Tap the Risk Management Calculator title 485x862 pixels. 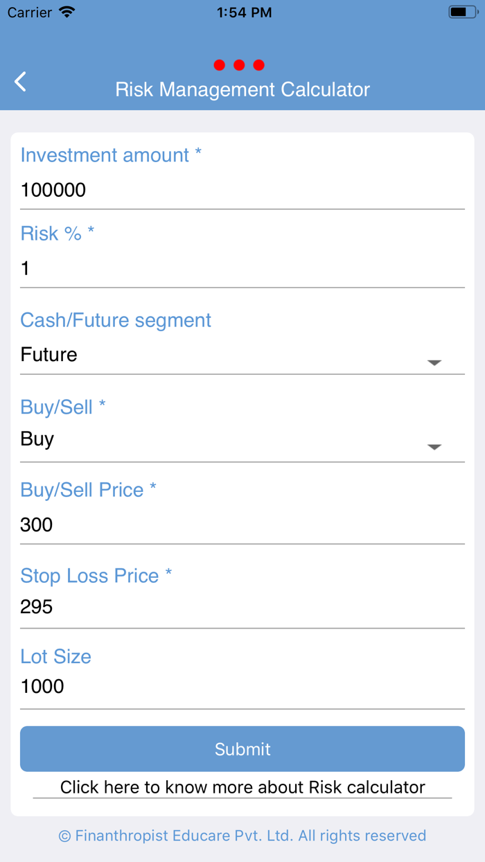pyautogui.click(x=242, y=89)
